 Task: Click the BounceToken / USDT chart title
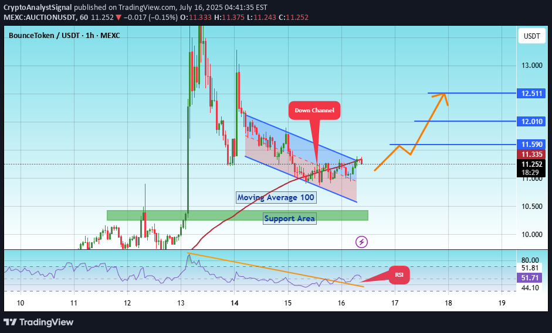coord(64,36)
